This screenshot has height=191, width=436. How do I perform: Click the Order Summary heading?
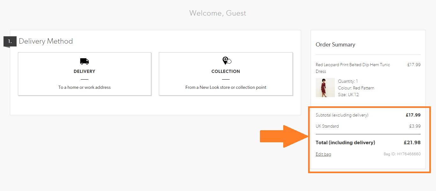point(335,45)
